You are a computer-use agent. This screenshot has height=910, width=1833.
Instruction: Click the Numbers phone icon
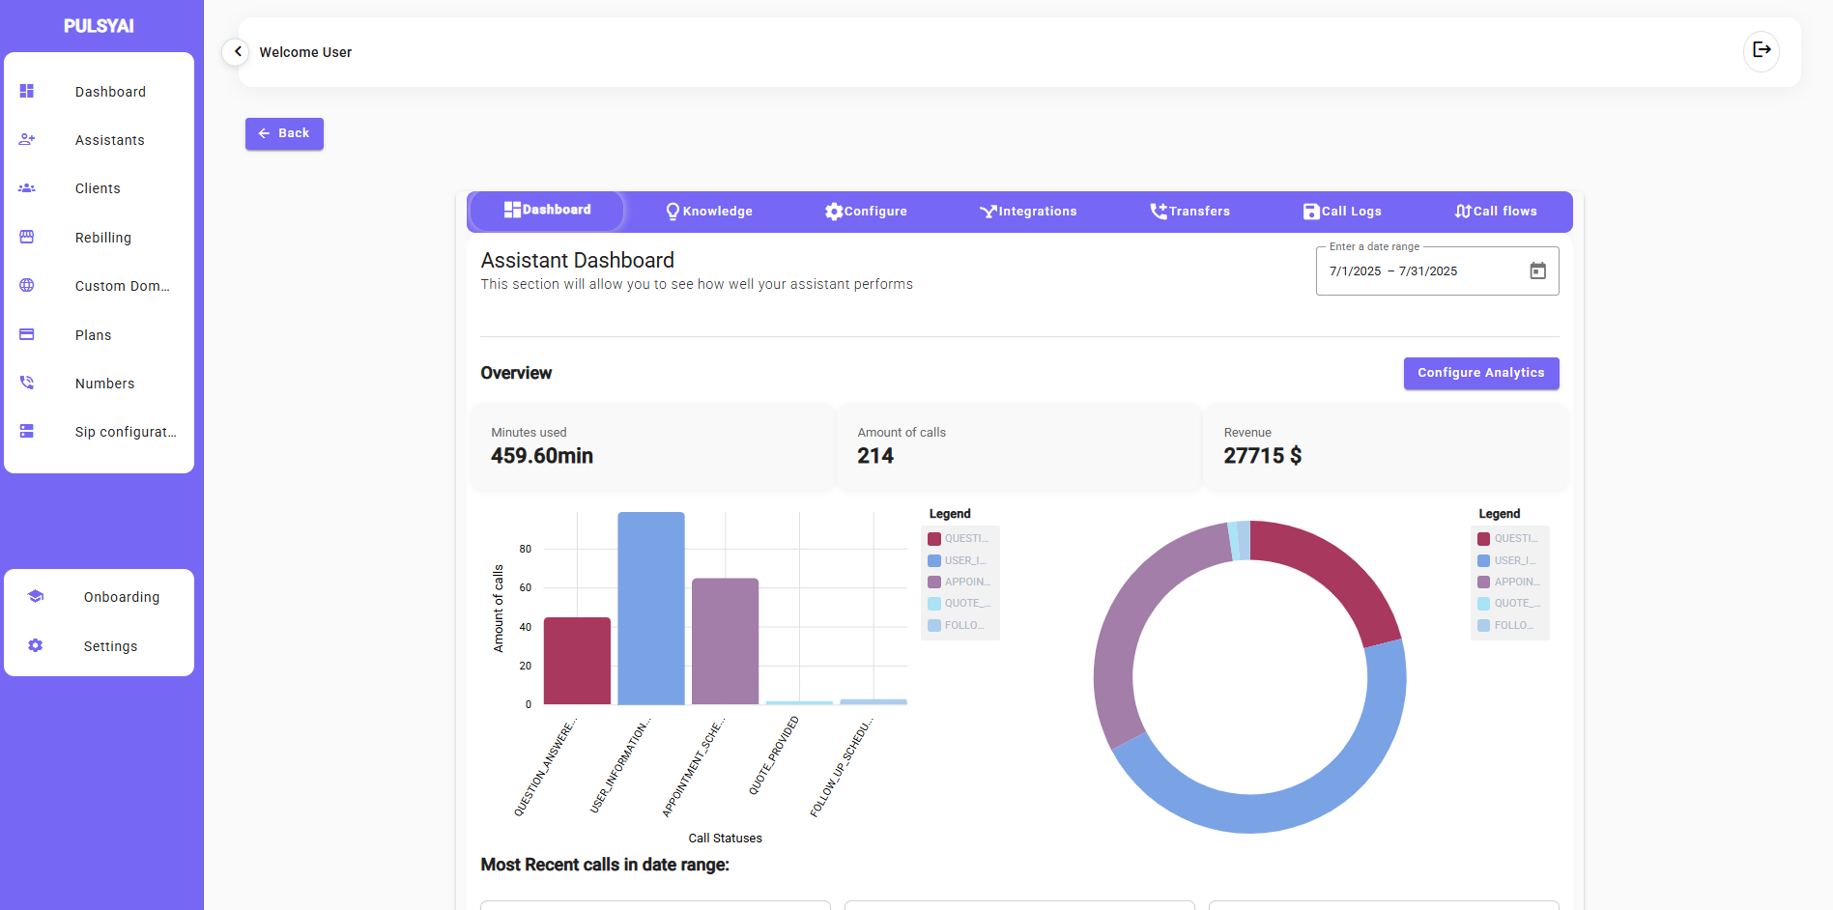point(27,383)
